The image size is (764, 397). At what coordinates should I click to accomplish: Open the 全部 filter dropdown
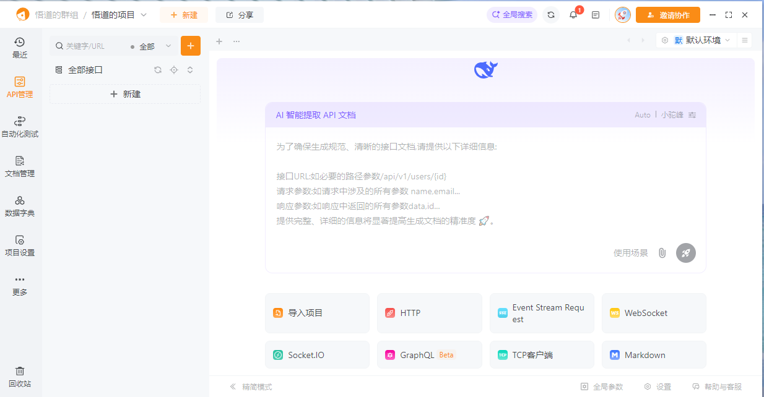(150, 46)
